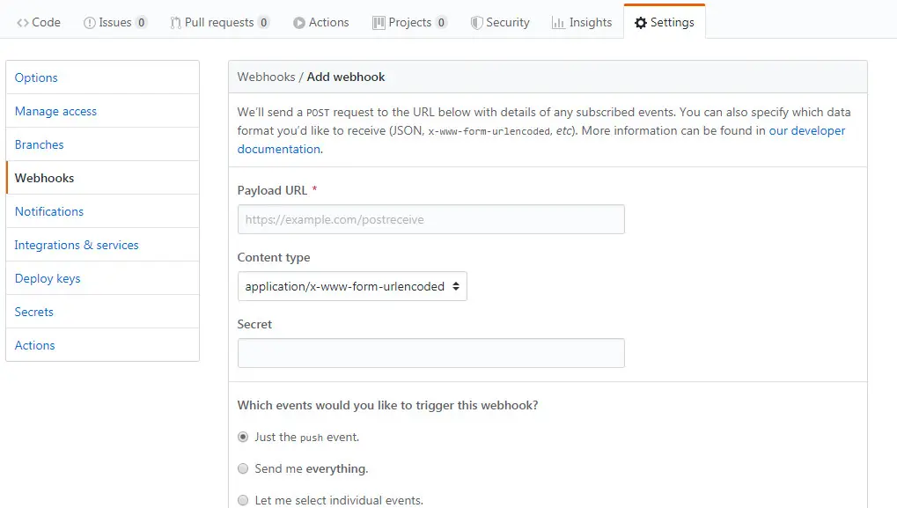Open the Content type dropdown
Image resolution: width=897 pixels, height=508 pixels.
pos(352,286)
